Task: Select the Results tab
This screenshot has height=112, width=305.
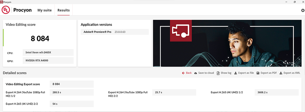Action: pos(64,10)
